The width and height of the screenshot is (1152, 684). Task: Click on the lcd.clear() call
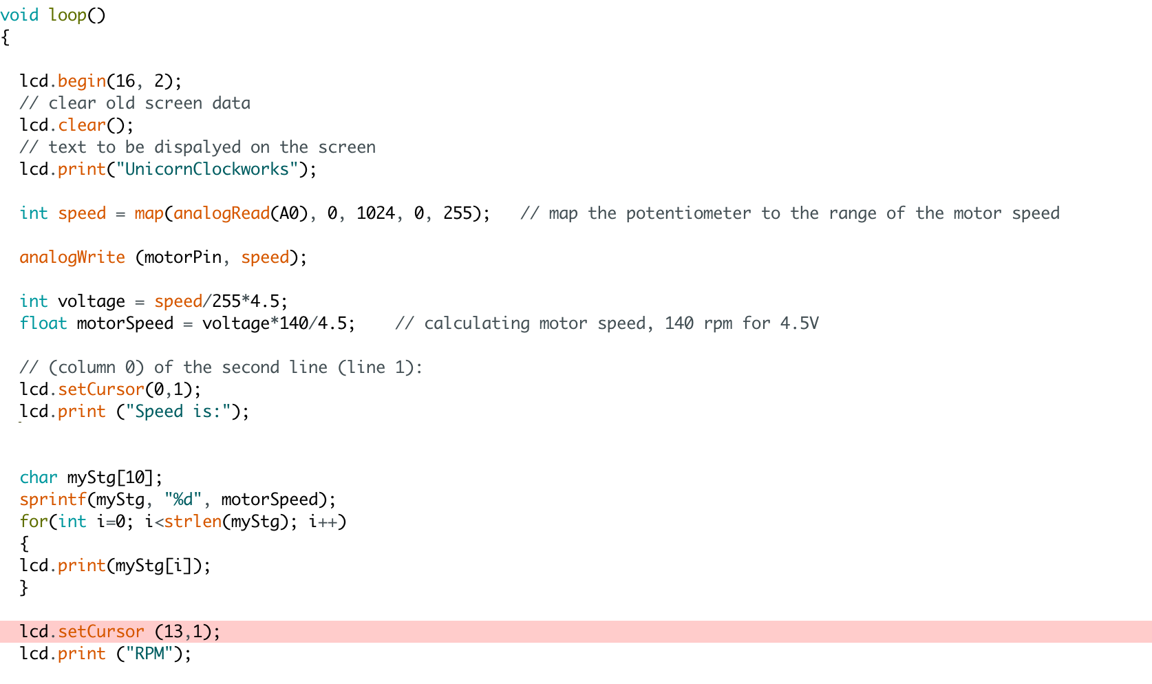click(x=76, y=125)
